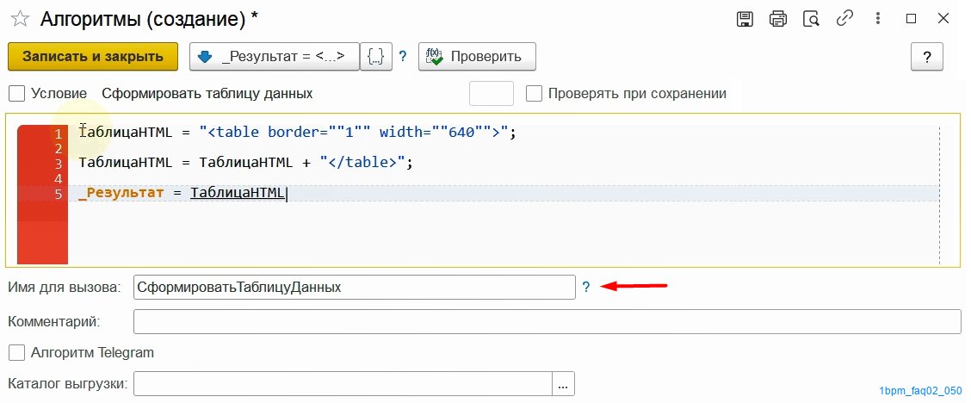Enable the Алгоритм Telegram checkbox
This screenshot has width=971, height=403.
(15, 352)
